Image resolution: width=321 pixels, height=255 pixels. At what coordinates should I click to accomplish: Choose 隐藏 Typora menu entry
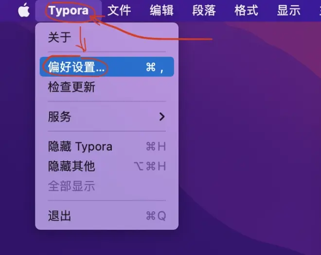107,146
